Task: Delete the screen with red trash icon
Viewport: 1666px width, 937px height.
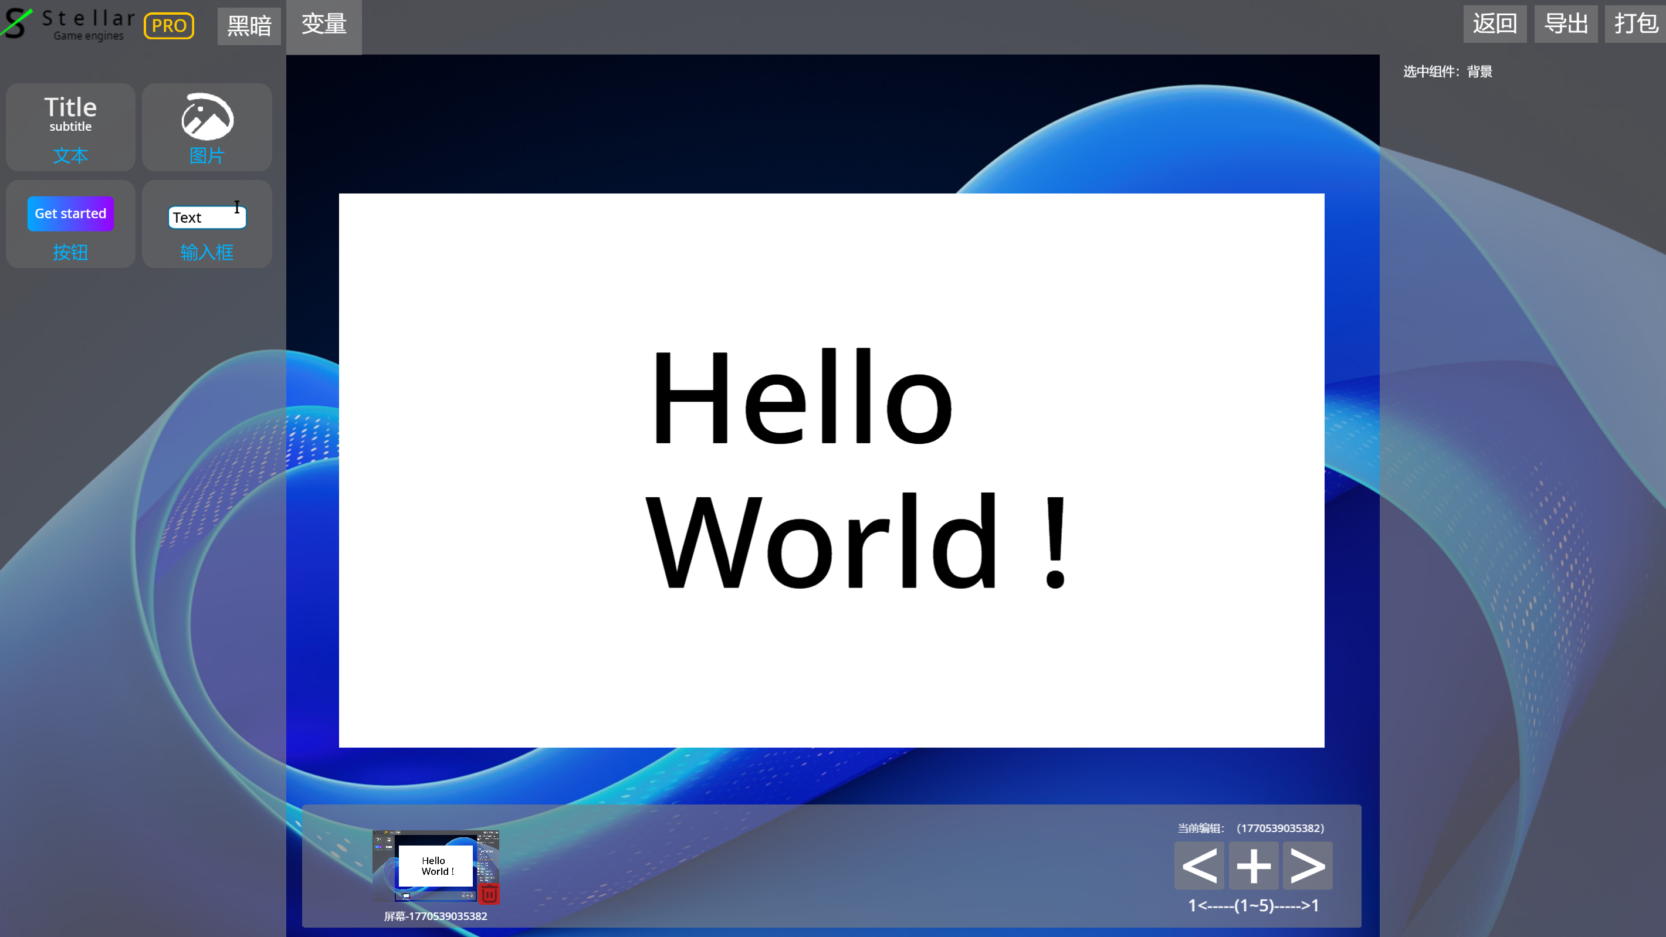Action: click(490, 894)
